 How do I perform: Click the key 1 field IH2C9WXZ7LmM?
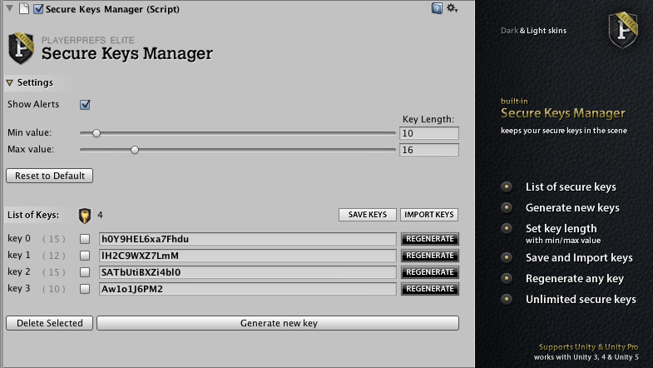click(x=248, y=256)
